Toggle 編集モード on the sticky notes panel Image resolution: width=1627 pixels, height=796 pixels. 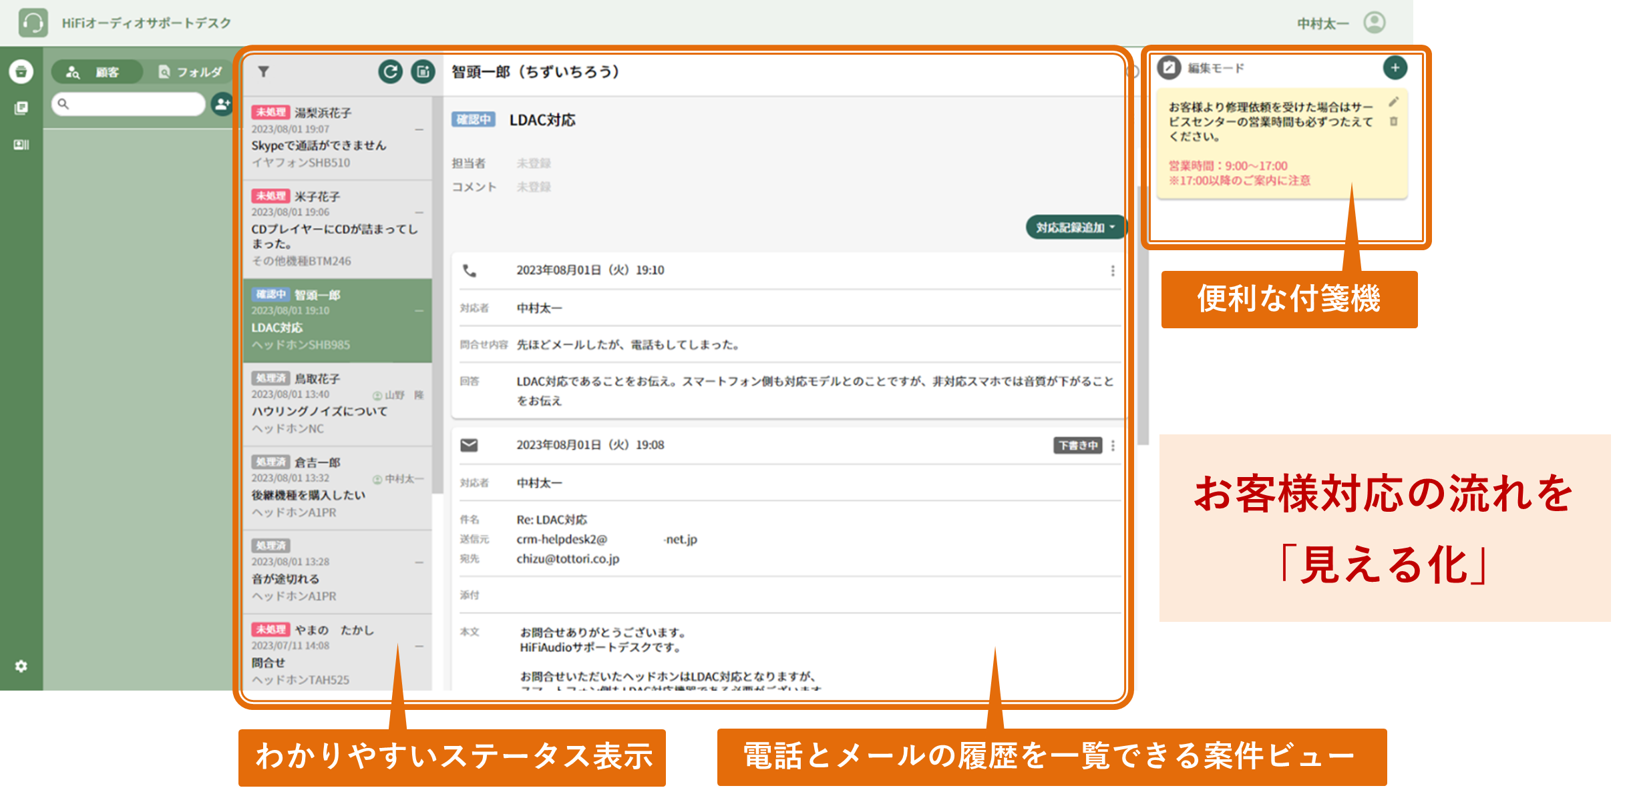(1169, 68)
